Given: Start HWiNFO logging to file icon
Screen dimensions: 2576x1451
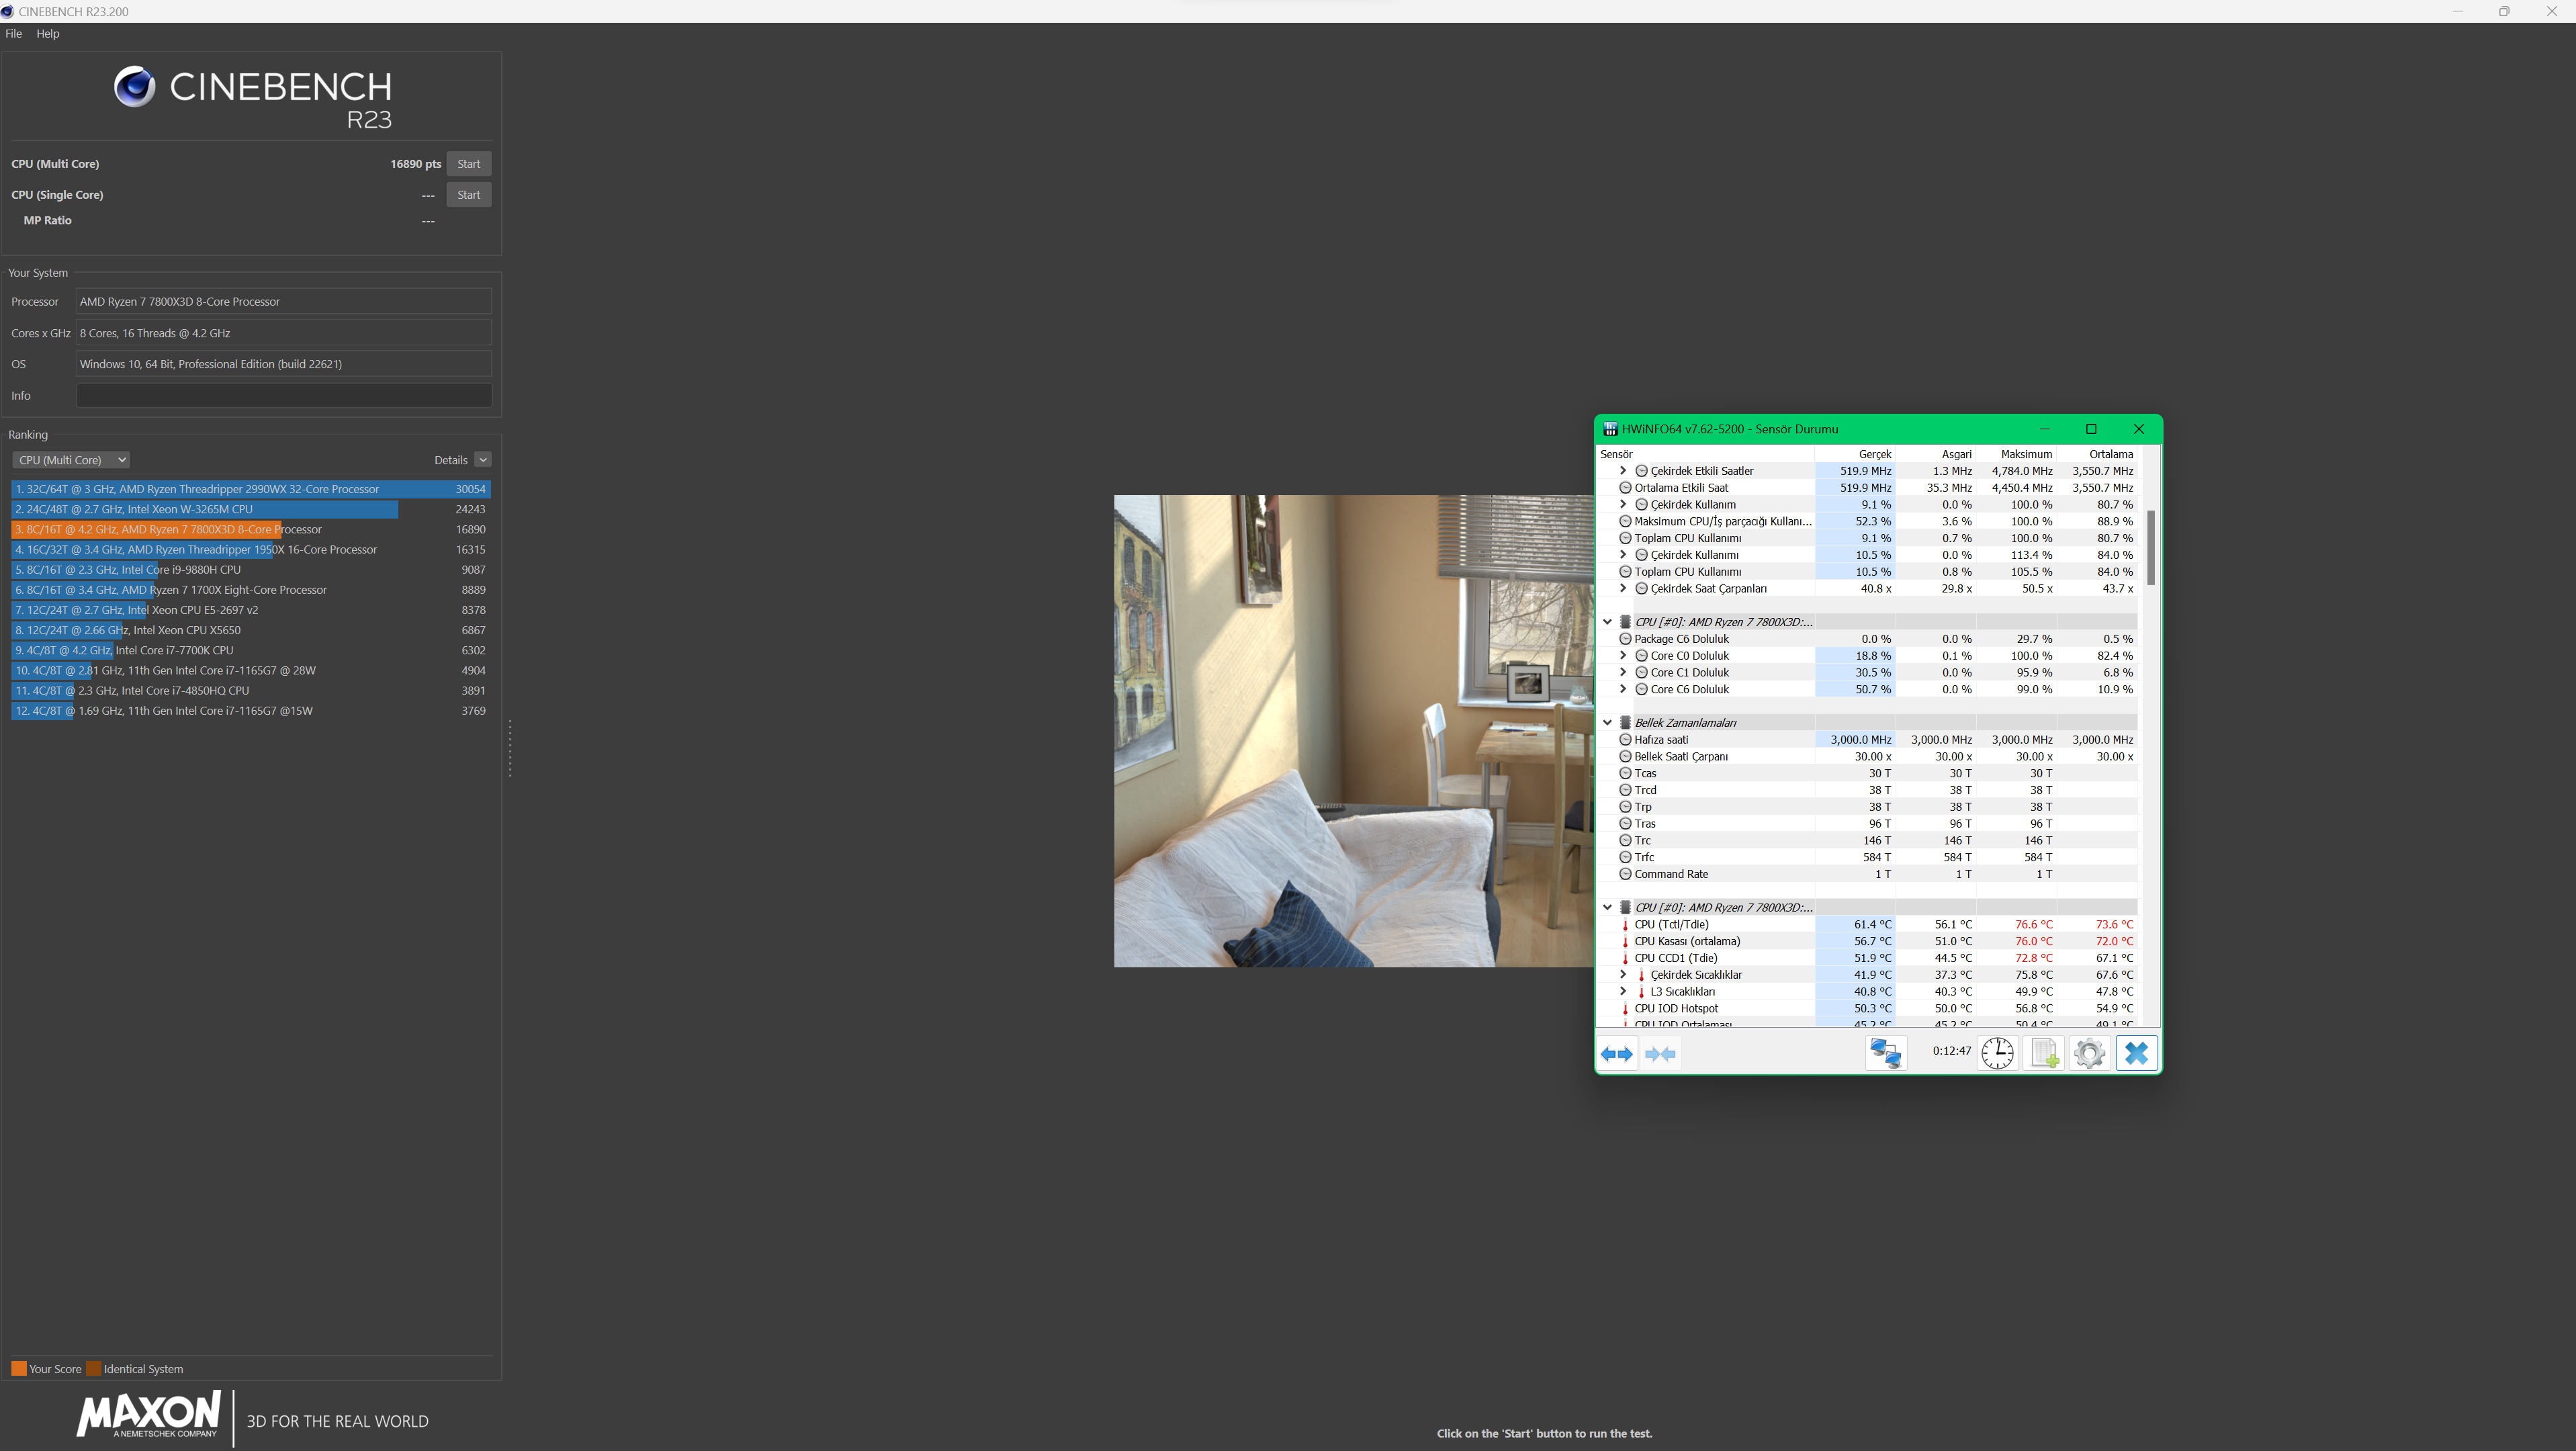Looking at the screenshot, I should (2043, 1053).
